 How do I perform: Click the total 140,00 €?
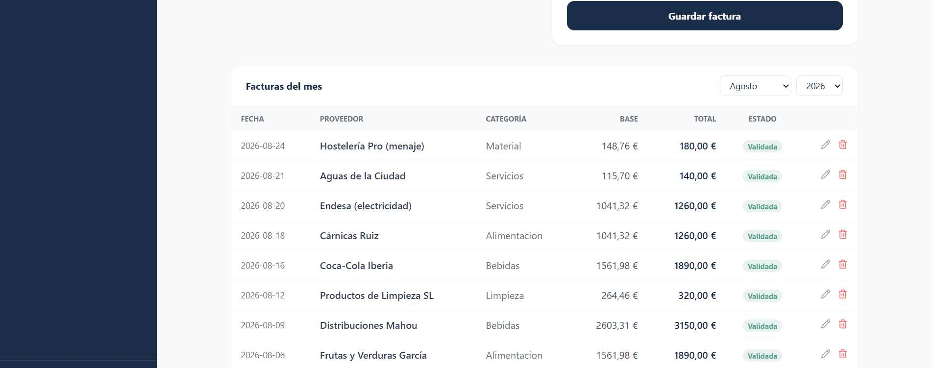pos(698,176)
